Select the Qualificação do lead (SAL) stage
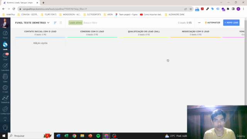This screenshot has width=247, height=139. pyautogui.click(x=144, y=32)
